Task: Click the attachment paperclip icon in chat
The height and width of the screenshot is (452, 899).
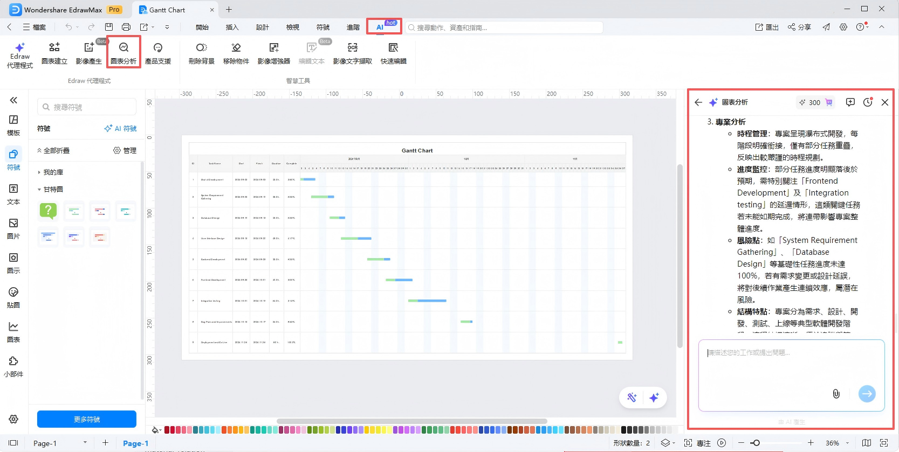Action: pyautogui.click(x=836, y=394)
